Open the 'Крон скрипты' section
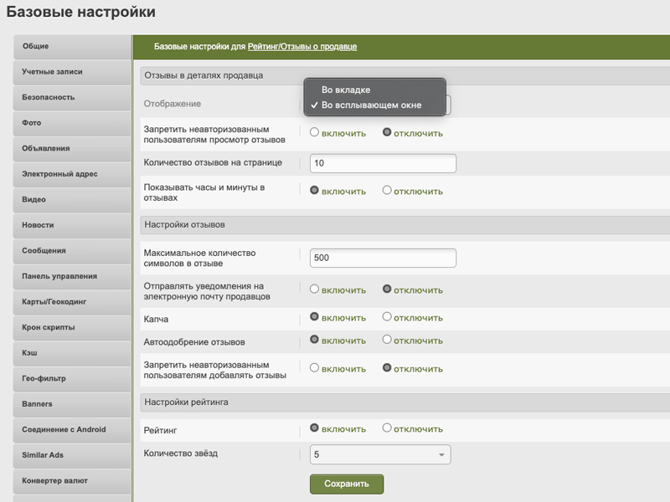The height and width of the screenshot is (502, 670). pos(72,327)
